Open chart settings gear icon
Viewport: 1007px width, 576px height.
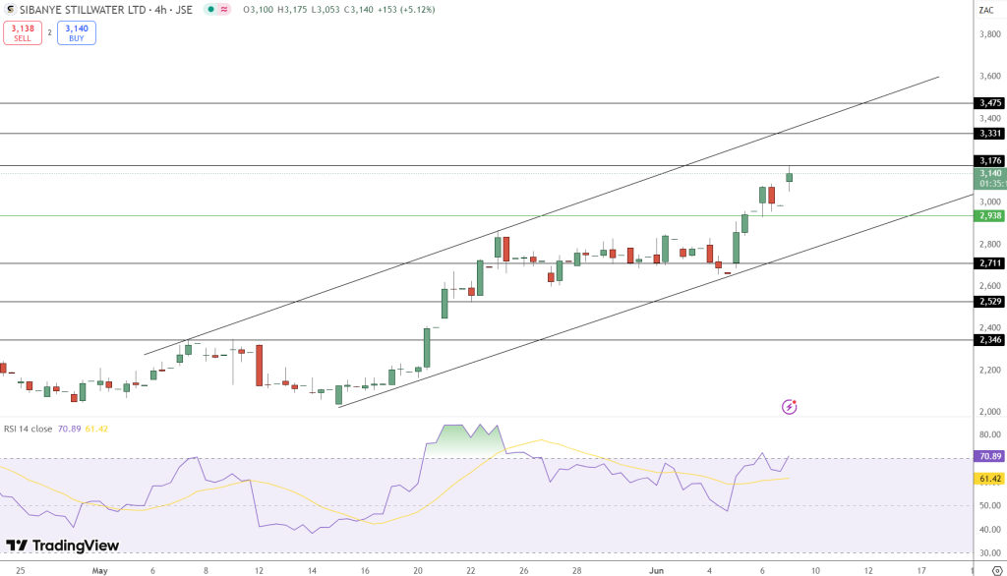pyautogui.click(x=997, y=570)
